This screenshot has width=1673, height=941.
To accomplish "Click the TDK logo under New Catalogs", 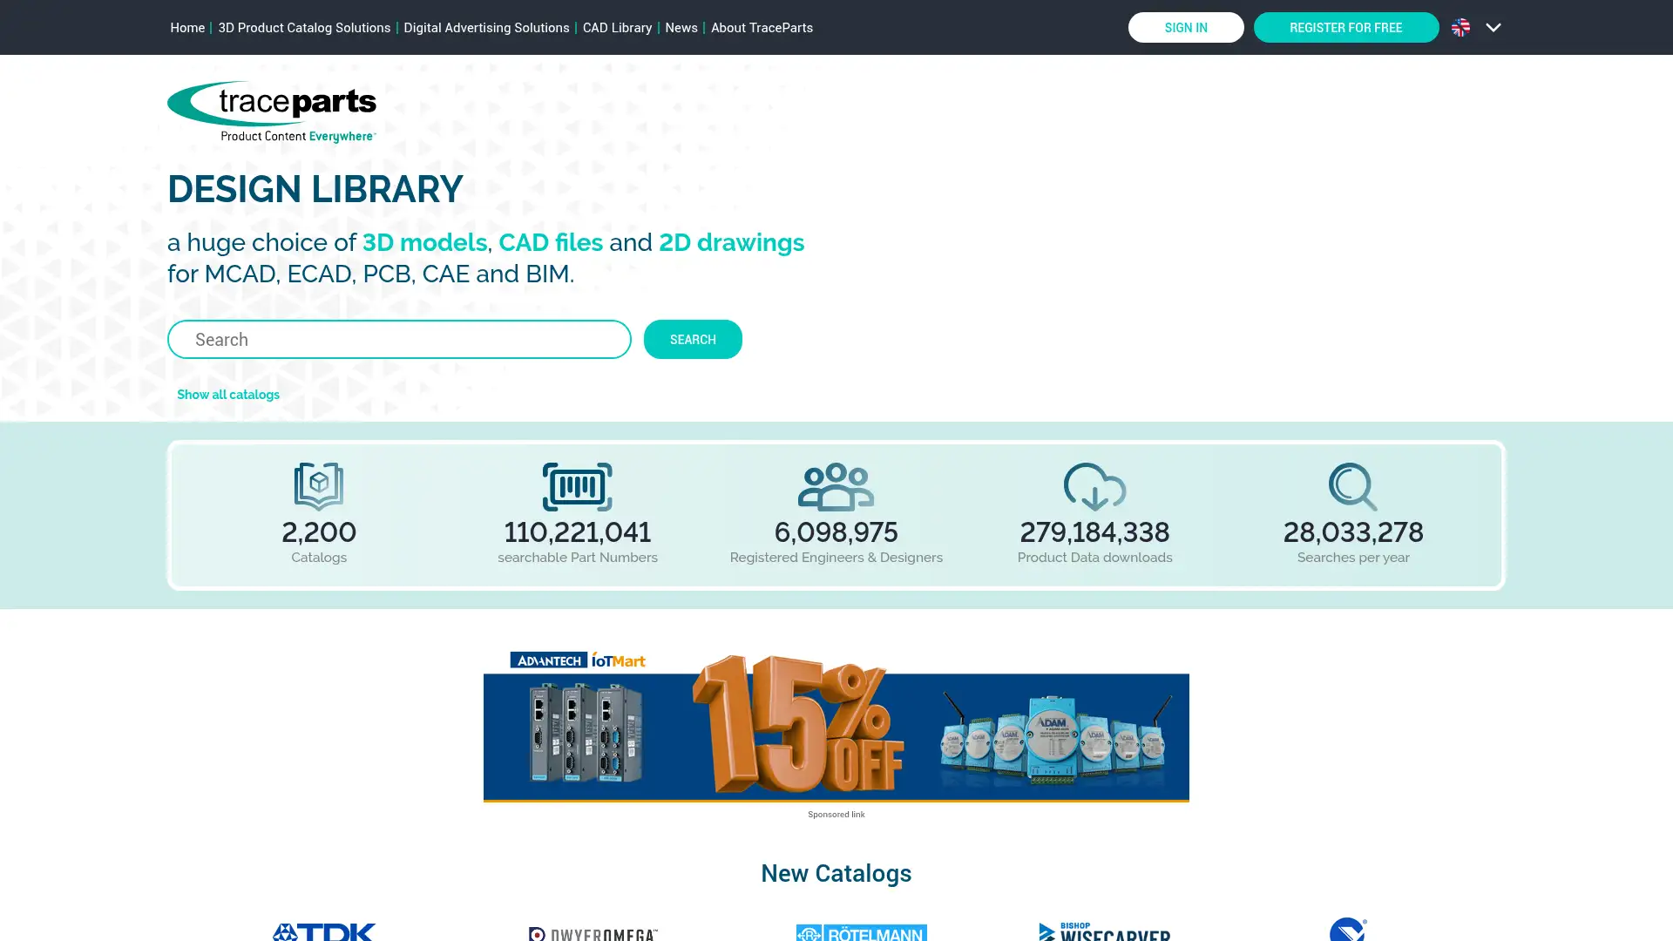I will (x=324, y=932).
